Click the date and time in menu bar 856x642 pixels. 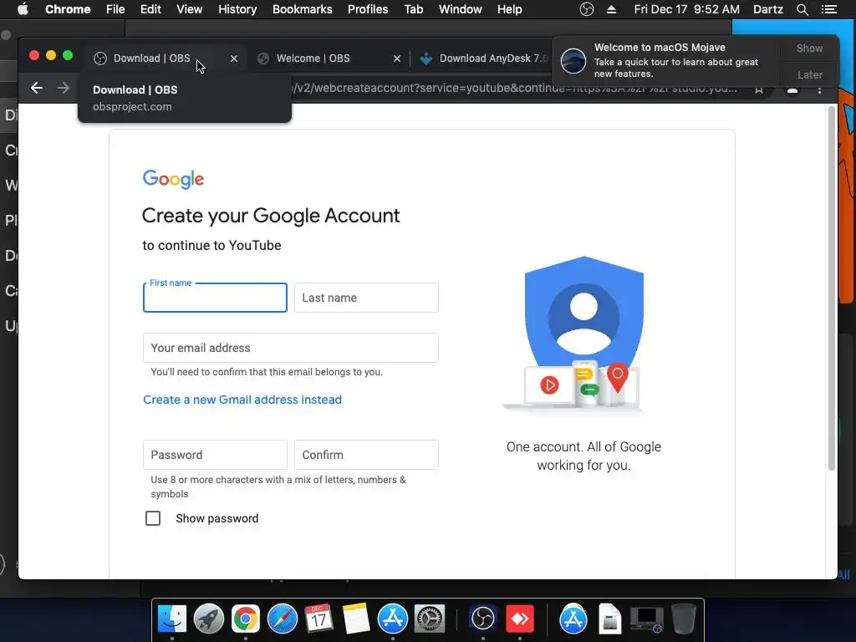click(x=687, y=9)
